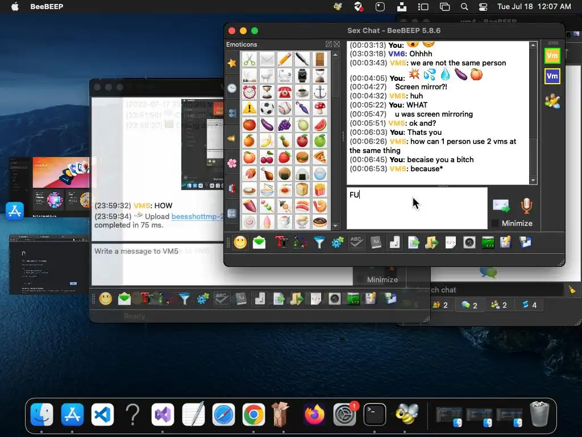Image resolution: width=582 pixels, height=437 pixels.
Task: Open the favorite emoticons star tab
Action: [x=232, y=63]
